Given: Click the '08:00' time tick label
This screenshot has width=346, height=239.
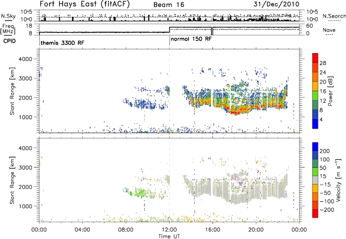Looking at the screenshot, I should pos(126,230).
